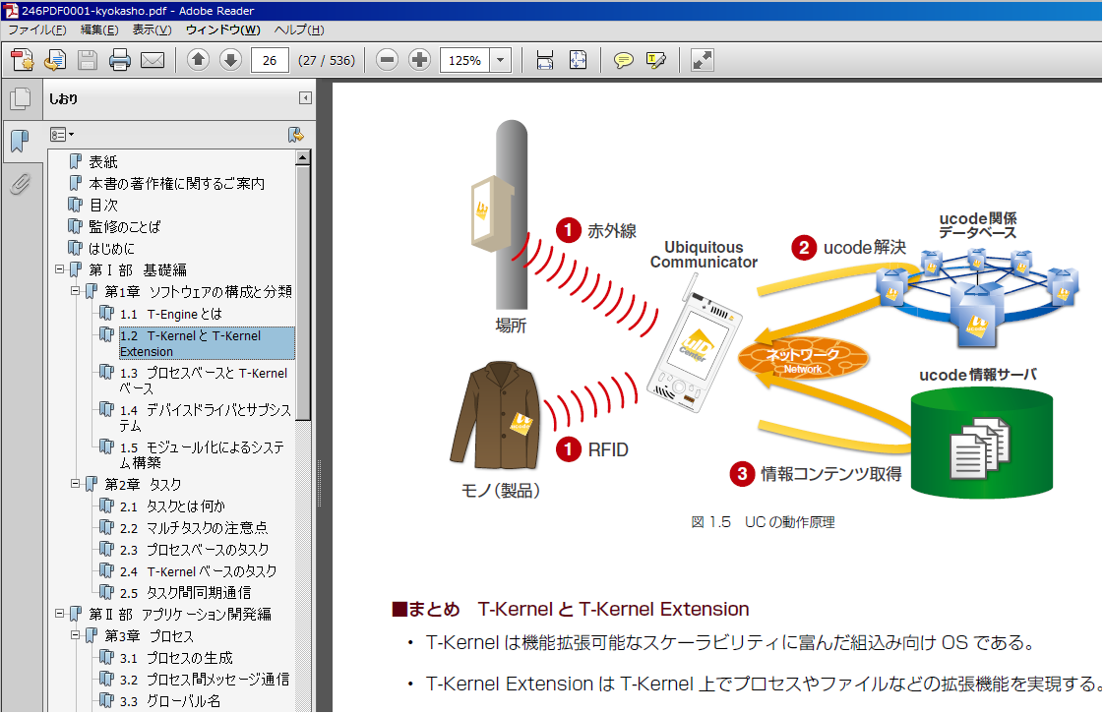Collapse the 第Ⅰ部 基礎編 bookmark
Image resolution: width=1104 pixels, height=714 pixels.
(60, 269)
